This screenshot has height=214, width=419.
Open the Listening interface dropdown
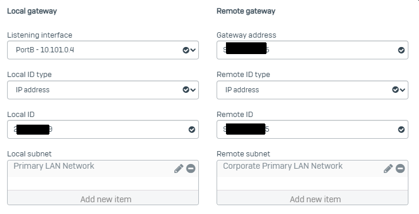tap(103, 50)
